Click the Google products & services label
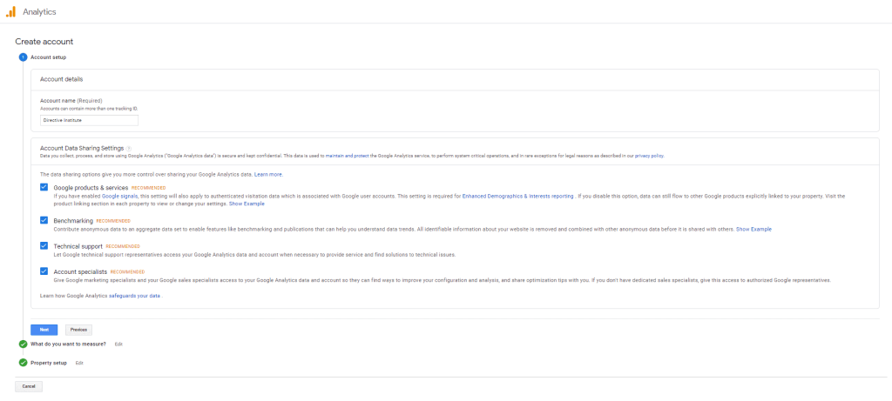Image resolution: width=892 pixels, height=401 pixels. click(x=91, y=187)
